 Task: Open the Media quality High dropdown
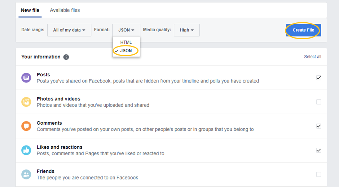(x=186, y=30)
